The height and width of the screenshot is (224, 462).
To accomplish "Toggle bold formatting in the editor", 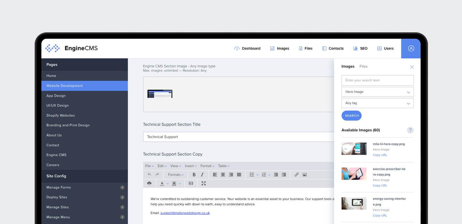I will pos(194,175).
